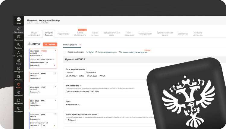This screenshot has height=129, width=226.
Task: Open the ЕГИСЗ eagle icon in sidebar
Action: pyautogui.click(x=19, y=84)
